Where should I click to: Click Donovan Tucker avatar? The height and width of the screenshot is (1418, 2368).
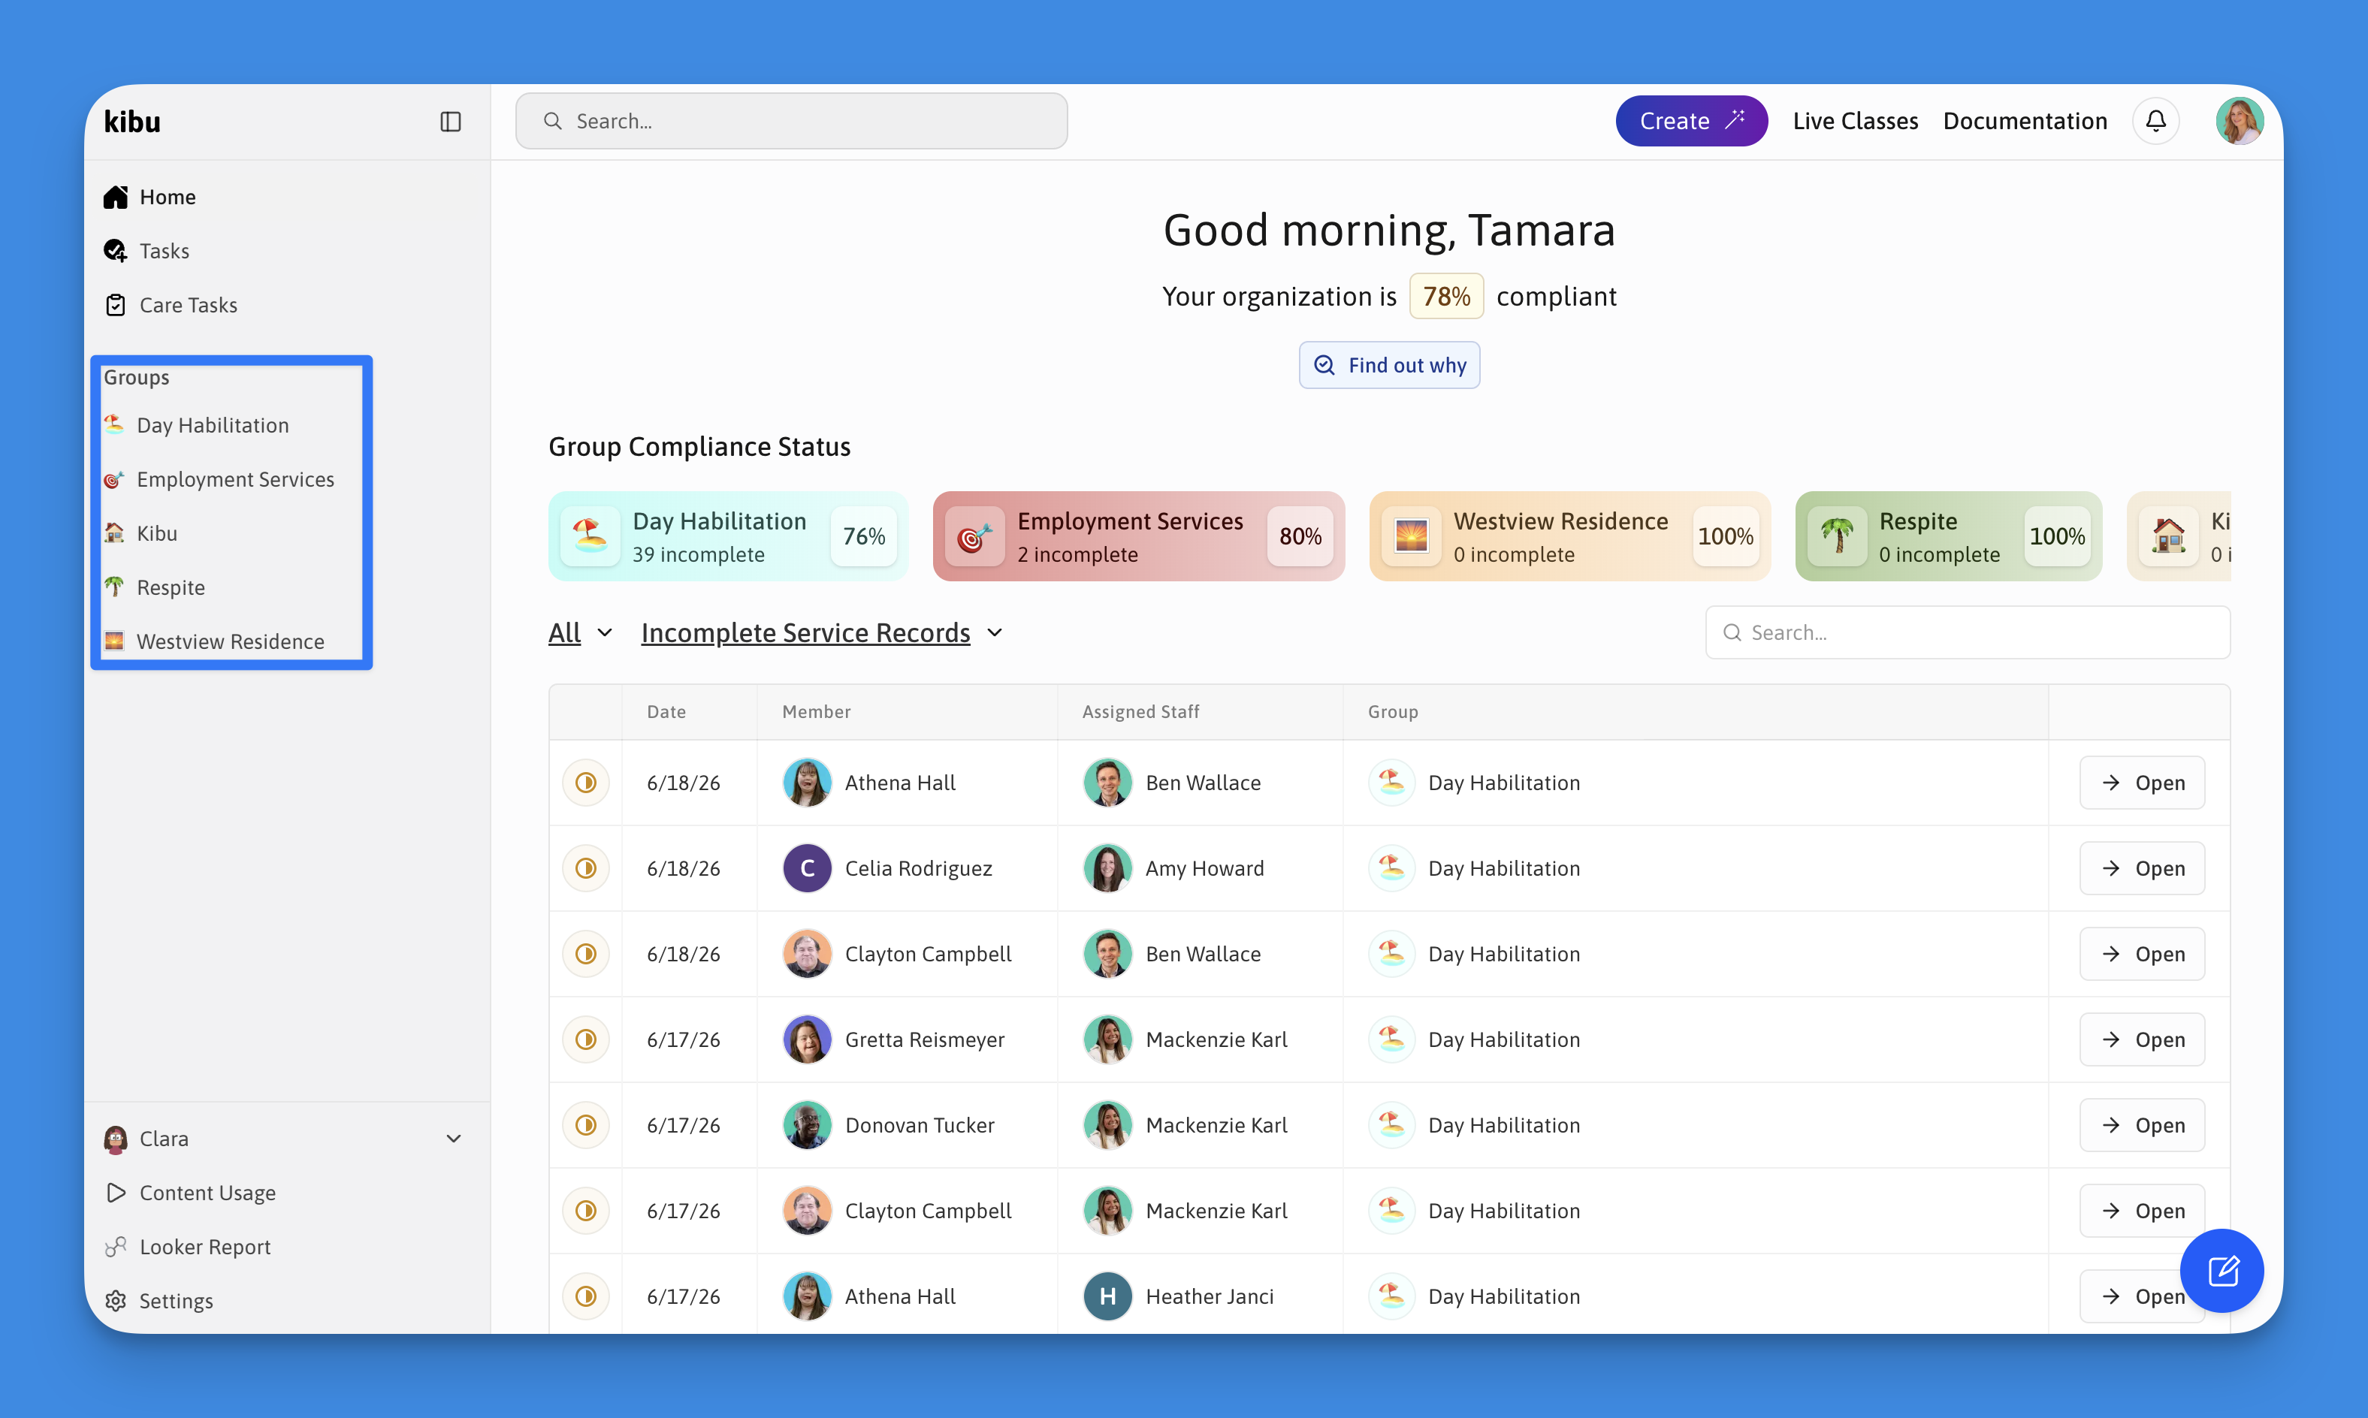(807, 1124)
